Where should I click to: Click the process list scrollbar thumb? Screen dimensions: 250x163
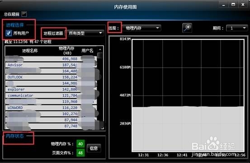100,56
